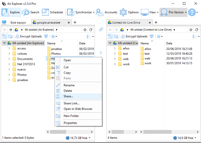
Task: Choose Rename from the context menu
Action: (x=78, y=85)
